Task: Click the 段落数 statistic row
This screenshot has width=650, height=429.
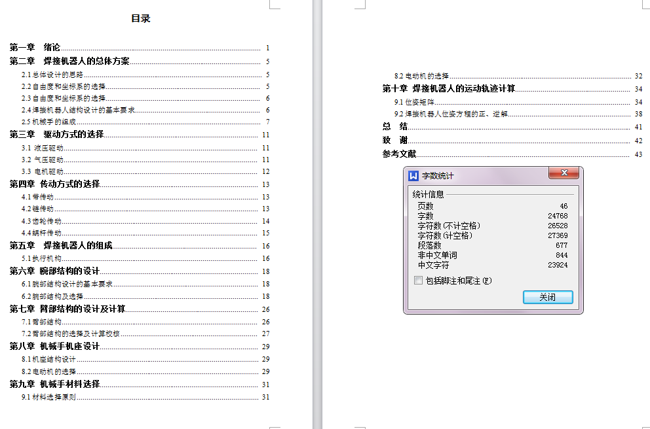Action: click(x=493, y=245)
